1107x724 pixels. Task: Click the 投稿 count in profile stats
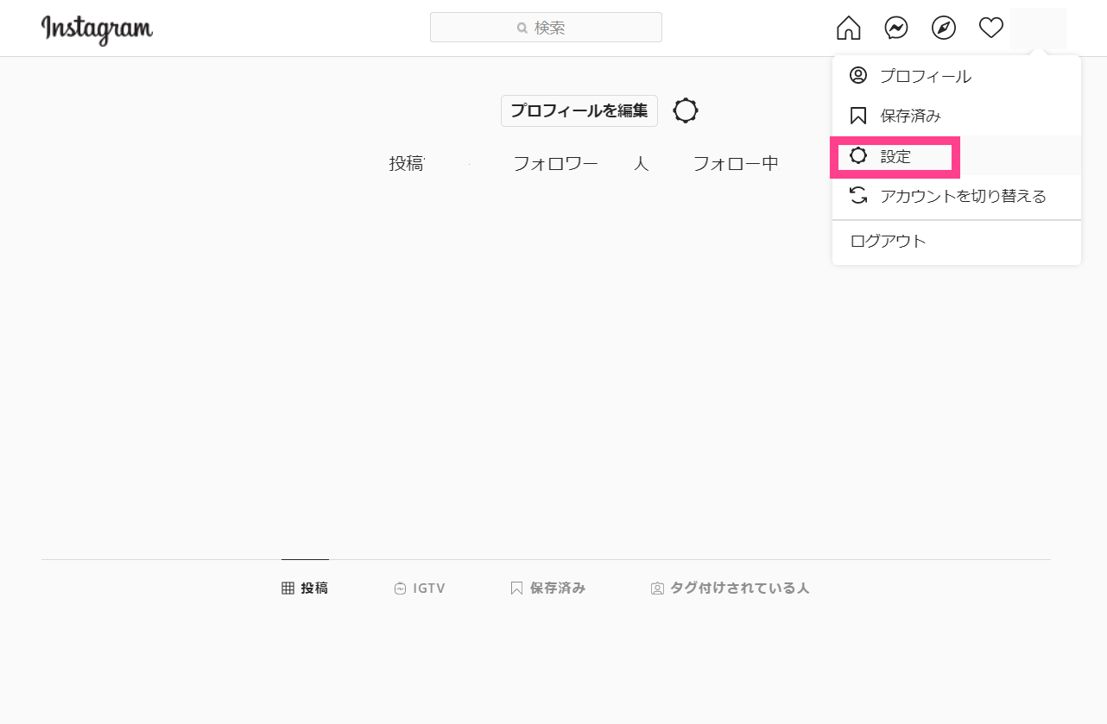[407, 163]
